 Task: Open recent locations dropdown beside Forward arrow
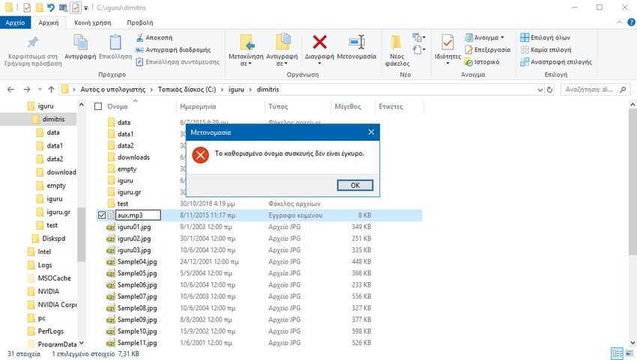click(40, 89)
